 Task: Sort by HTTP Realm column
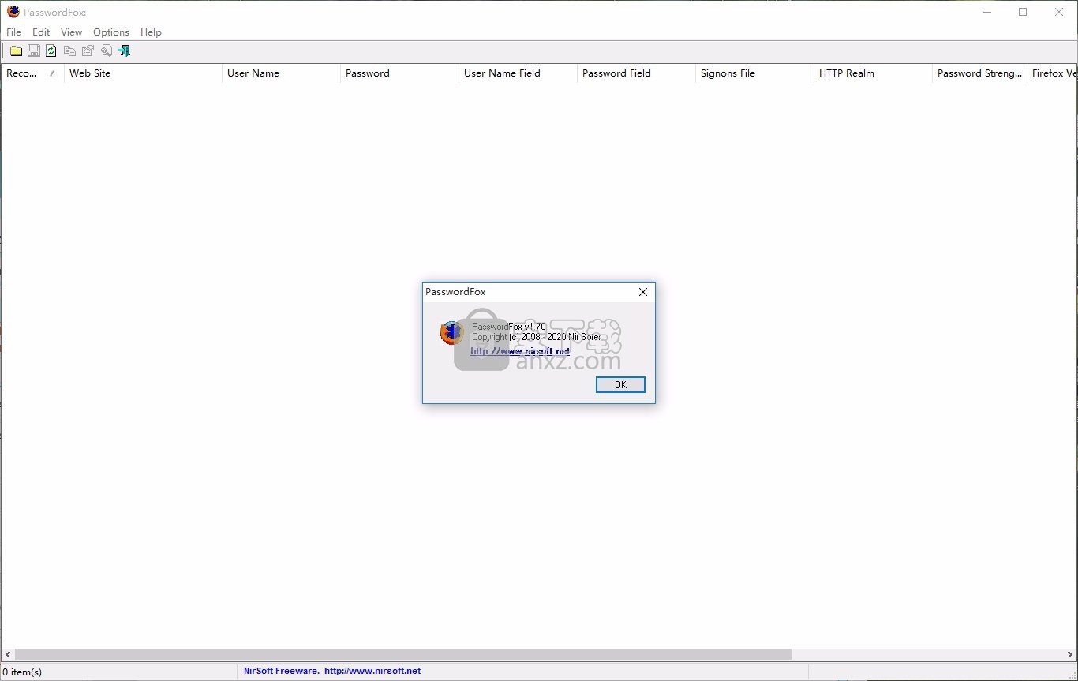click(x=873, y=73)
